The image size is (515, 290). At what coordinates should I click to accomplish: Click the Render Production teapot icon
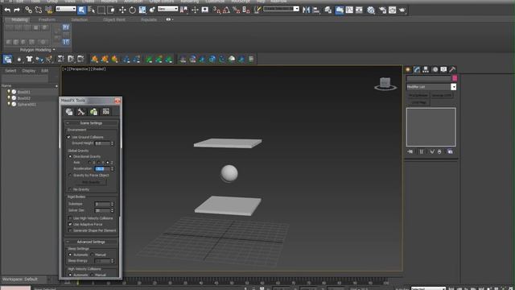pos(402,10)
